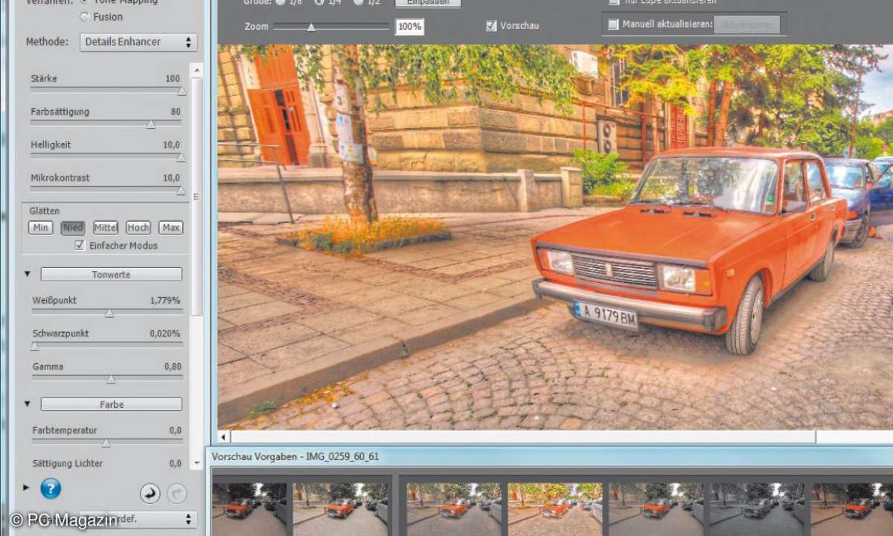Click the Farbsättigung slider handle

point(150,124)
